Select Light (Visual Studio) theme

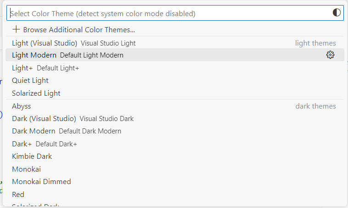(175, 43)
